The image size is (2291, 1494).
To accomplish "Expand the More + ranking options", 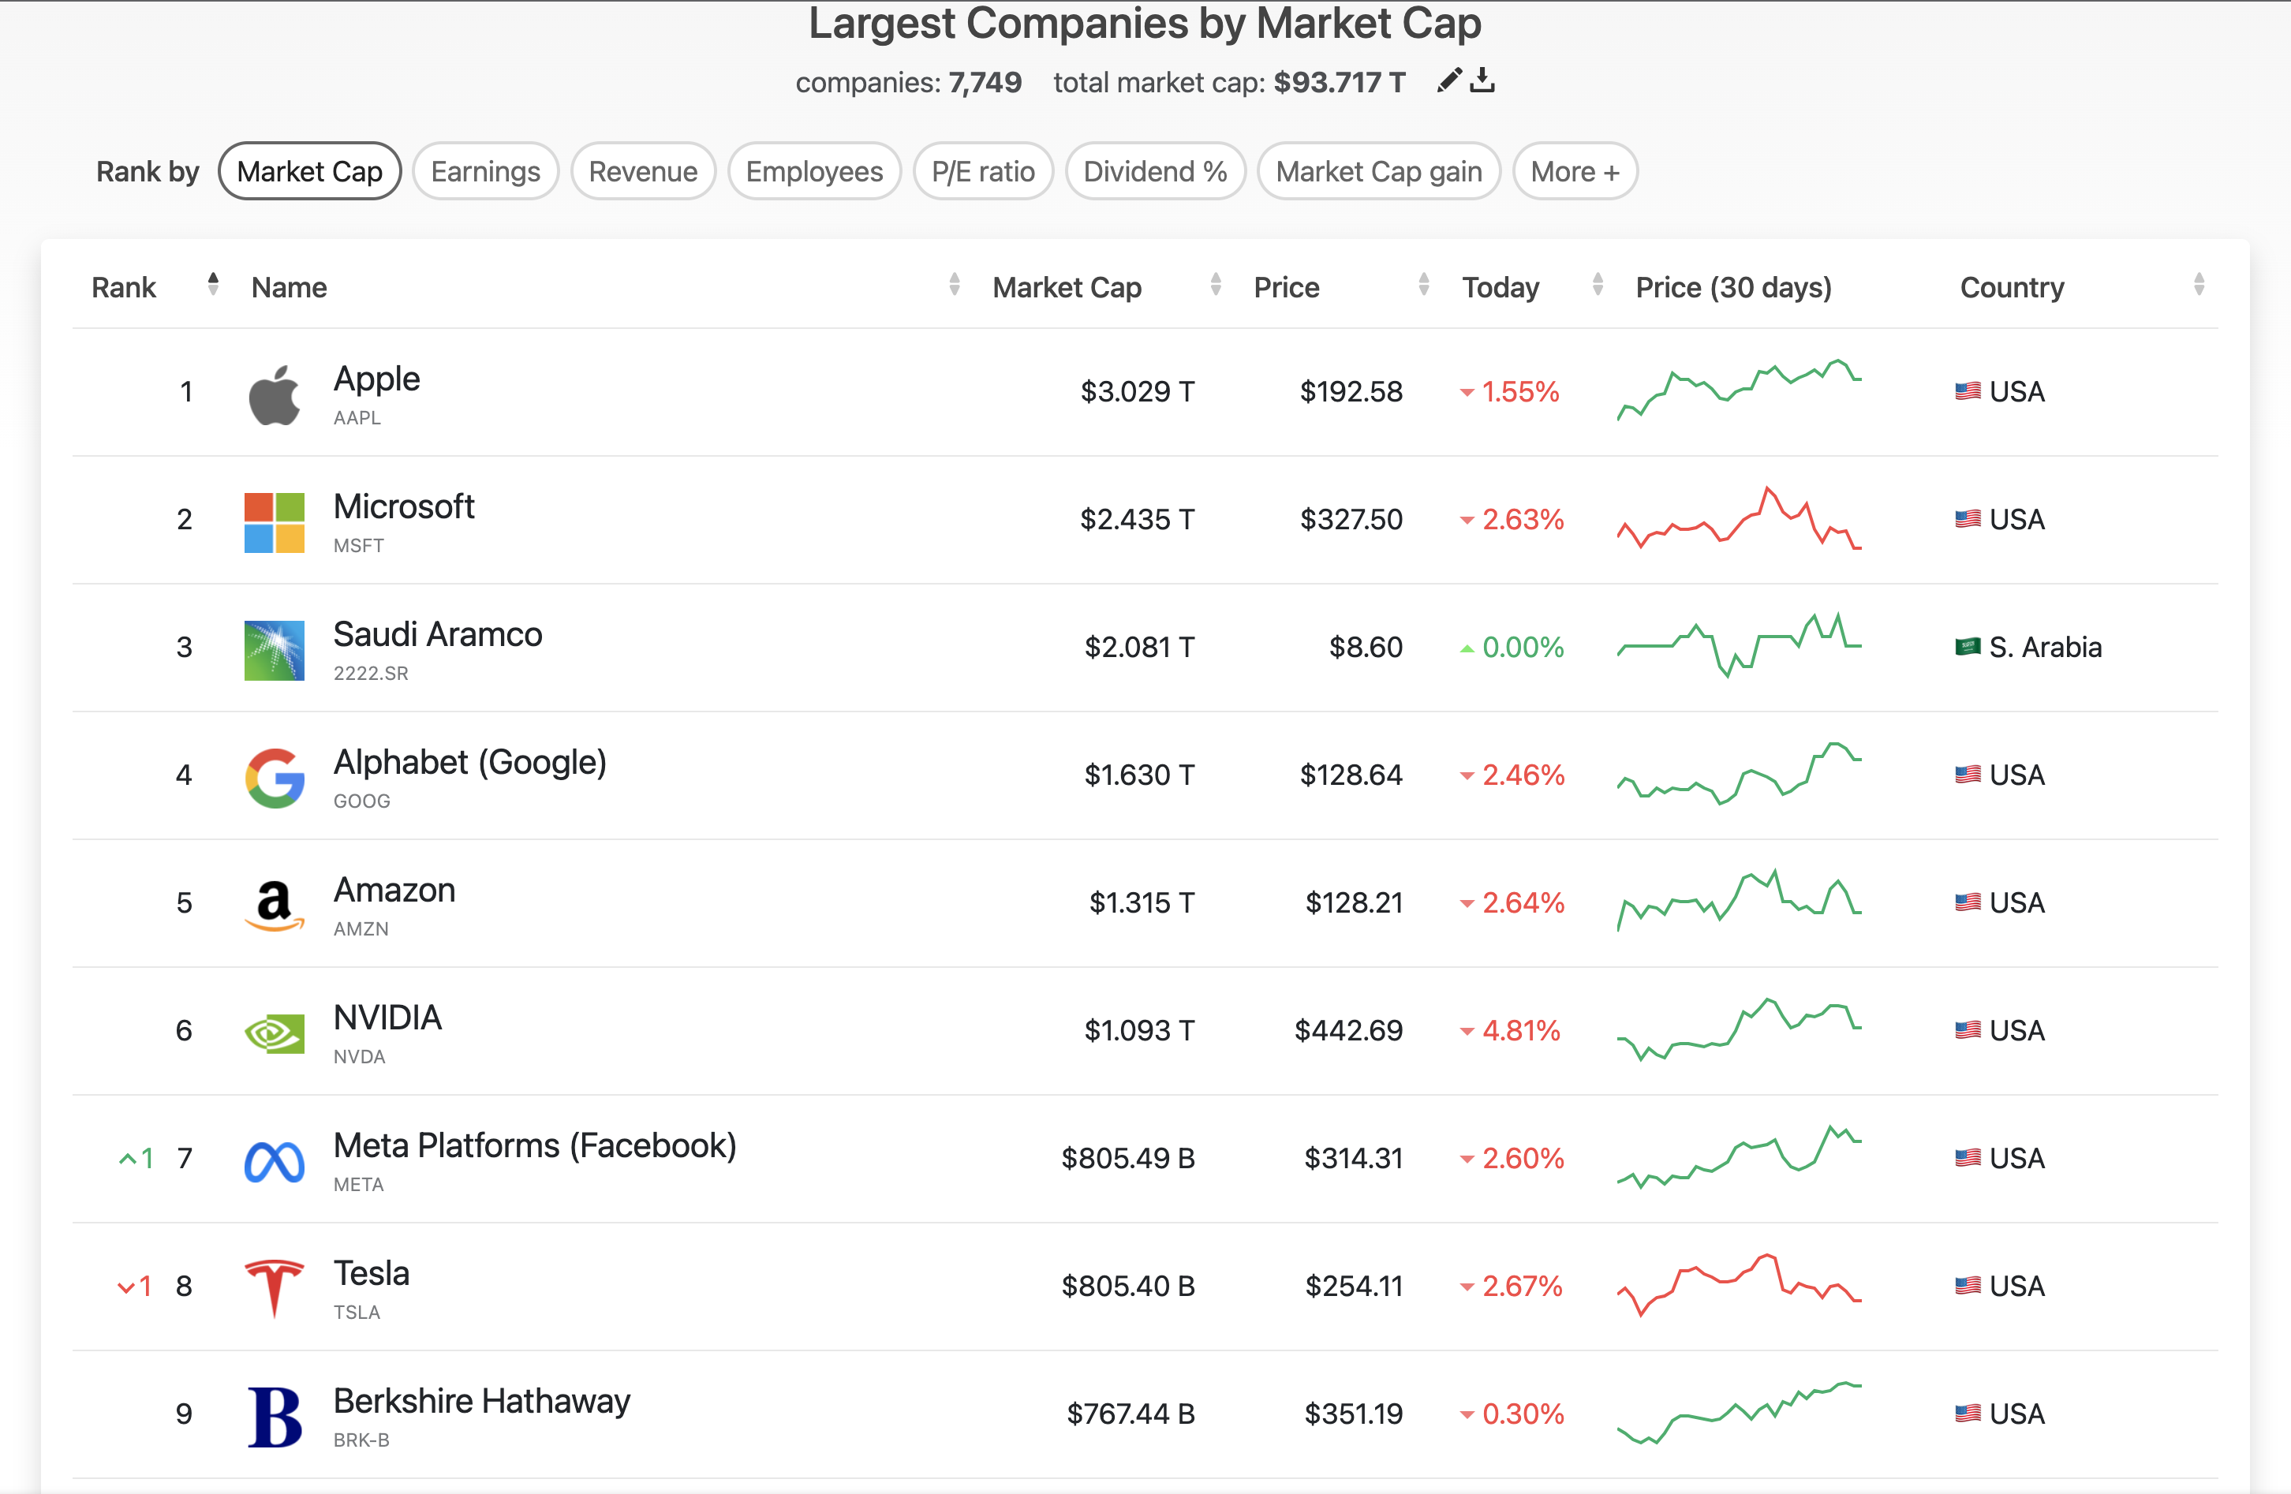I will [1575, 172].
